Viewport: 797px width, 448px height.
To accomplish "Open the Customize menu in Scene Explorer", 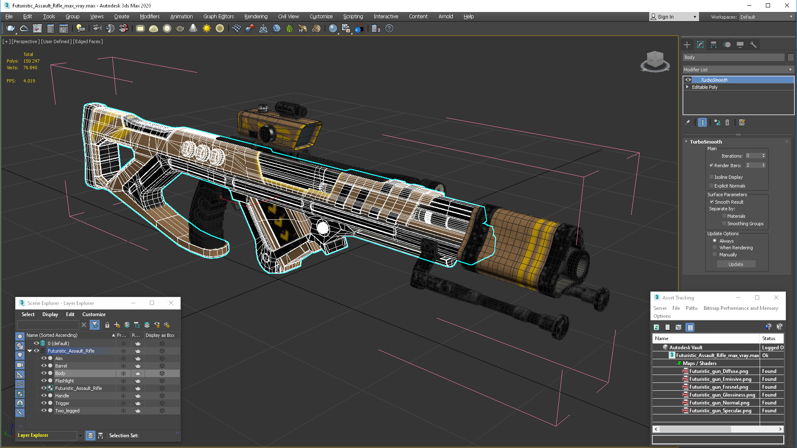I will [94, 314].
